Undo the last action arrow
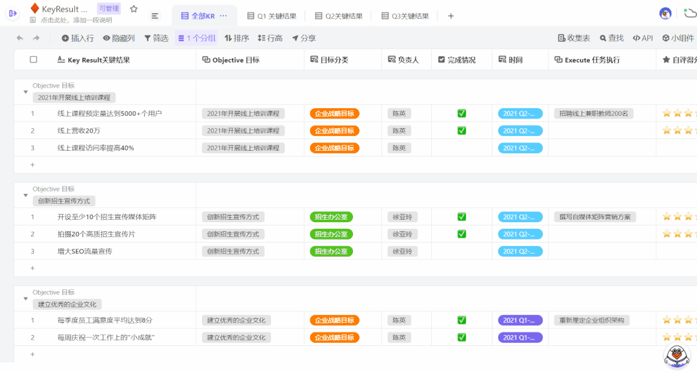This screenshot has width=697, height=373. pos(20,38)
